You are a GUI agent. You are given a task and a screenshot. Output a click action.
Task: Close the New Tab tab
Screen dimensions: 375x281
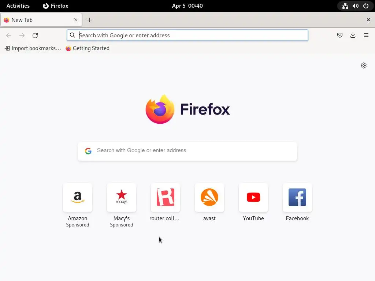tap(76, 20)
